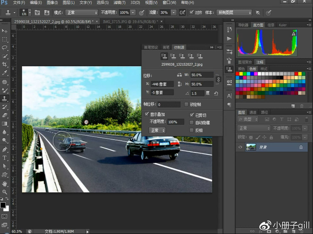Image resolution: width=313 pixels, height=234 pixels.
Task: Enable the 反相 checkbox
Action: [192, 130]
